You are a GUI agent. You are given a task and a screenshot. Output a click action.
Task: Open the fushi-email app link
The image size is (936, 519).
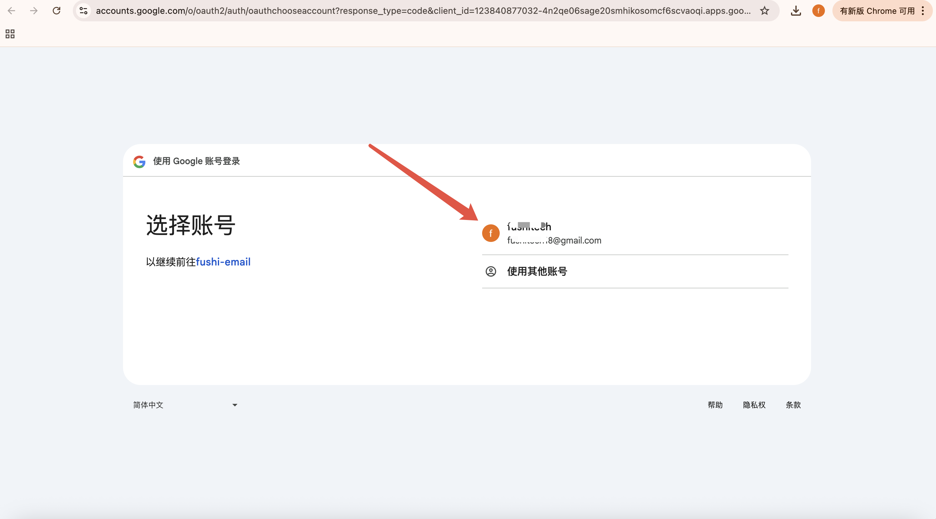tap(223, 261)
